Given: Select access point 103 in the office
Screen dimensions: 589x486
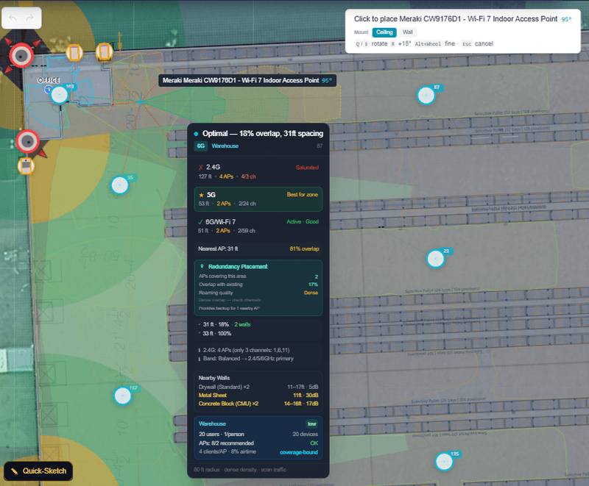Looking at the screenshot, I should 60,95.
